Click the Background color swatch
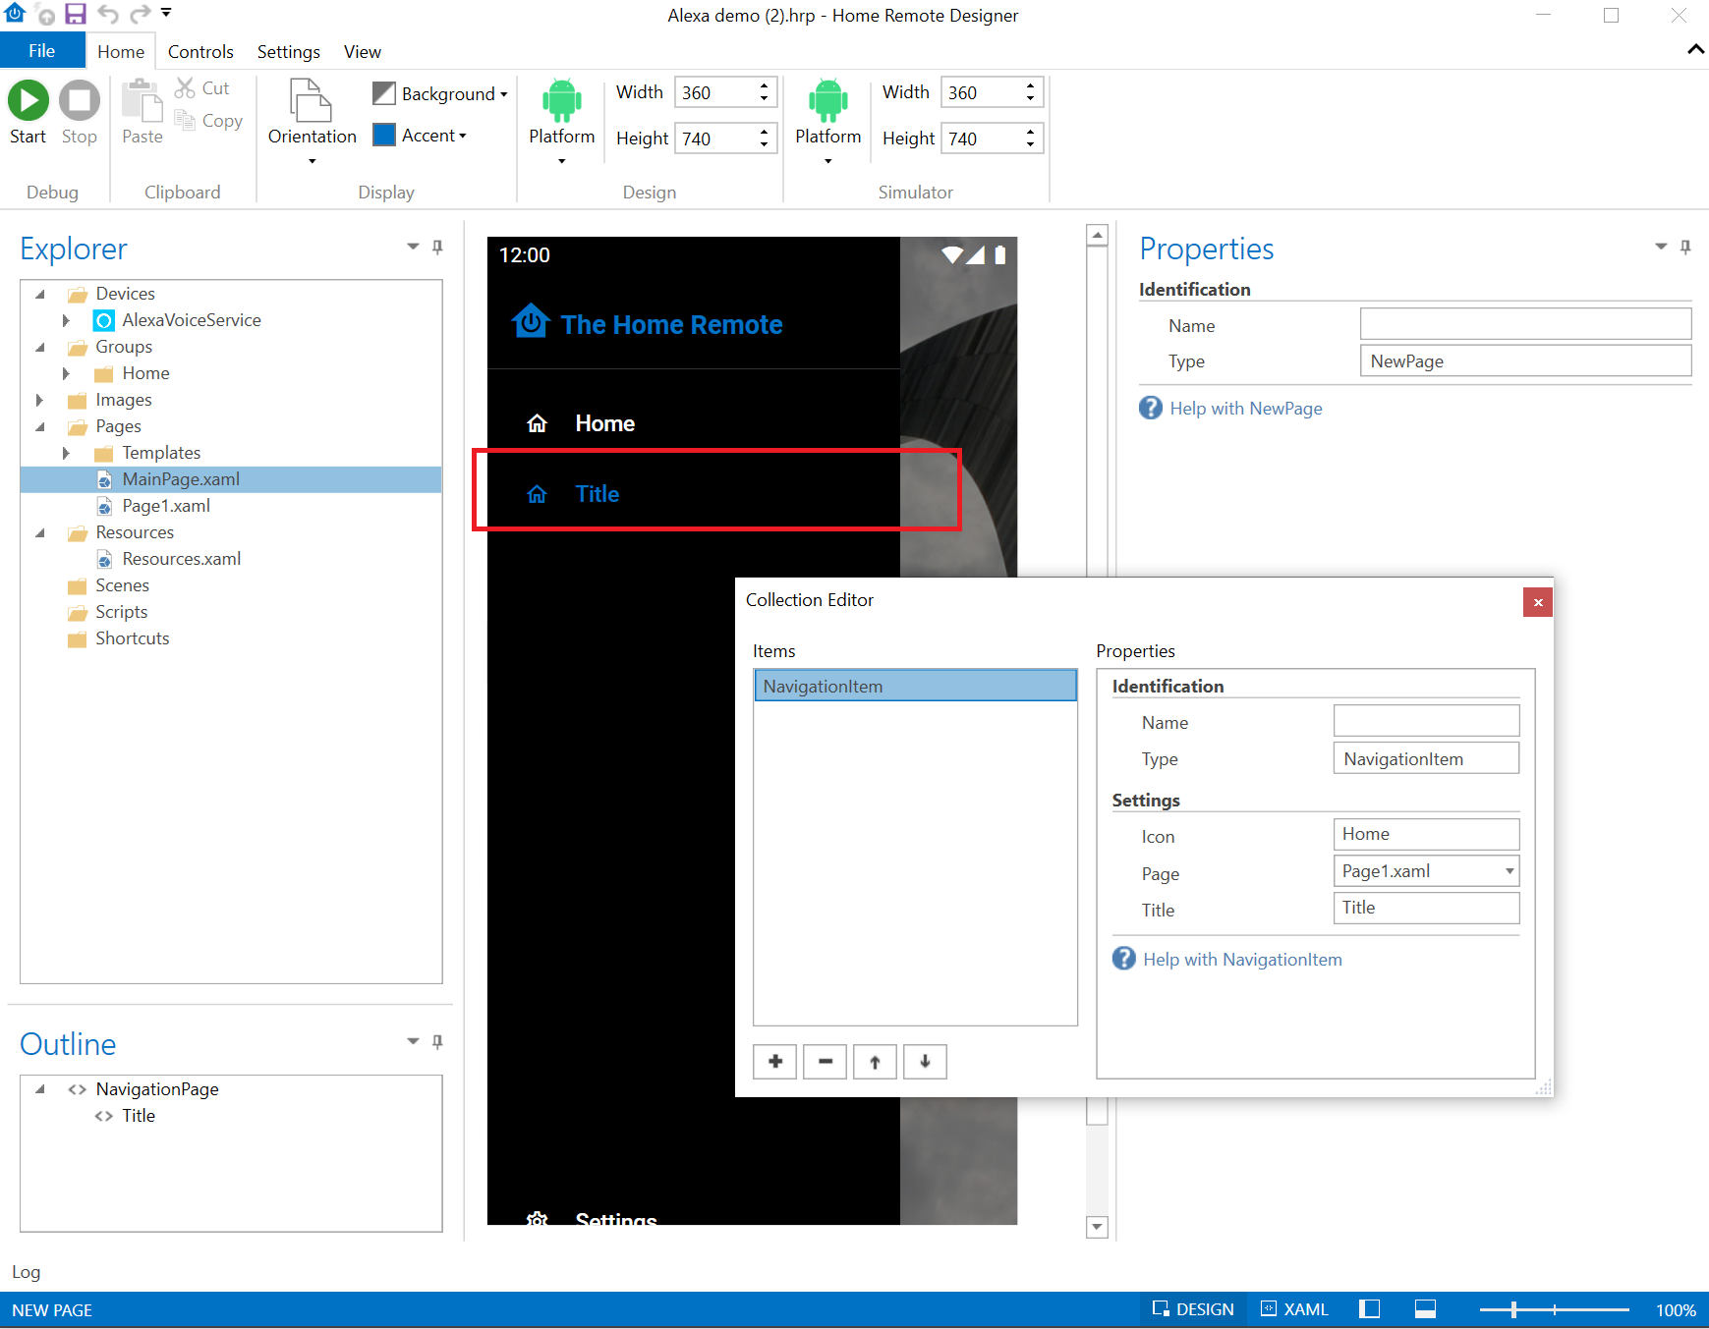This screenshot has width=1709, height=1329. coord(384,93)
